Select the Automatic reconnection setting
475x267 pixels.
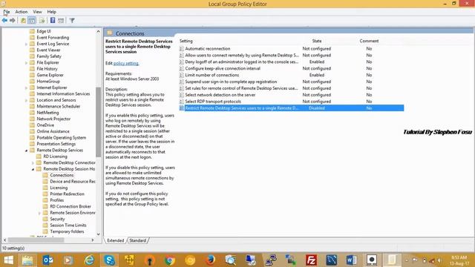point(208,49)
